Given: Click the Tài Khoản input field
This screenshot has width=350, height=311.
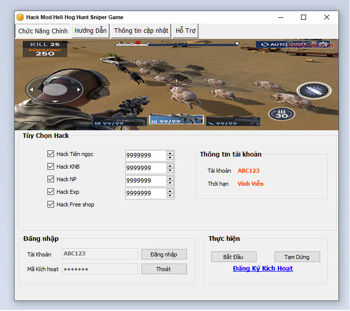Looking at the screenshot, I should 100,253.
